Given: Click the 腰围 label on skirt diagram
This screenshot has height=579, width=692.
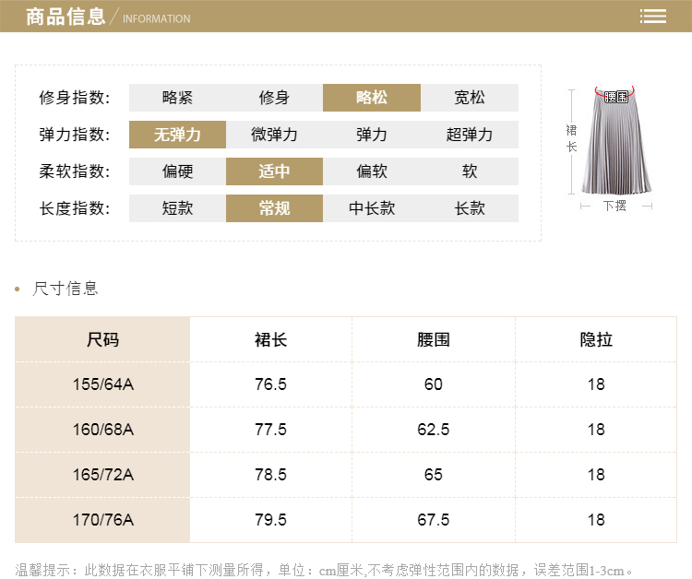Looking at the screenshot, I should [615, 96].
